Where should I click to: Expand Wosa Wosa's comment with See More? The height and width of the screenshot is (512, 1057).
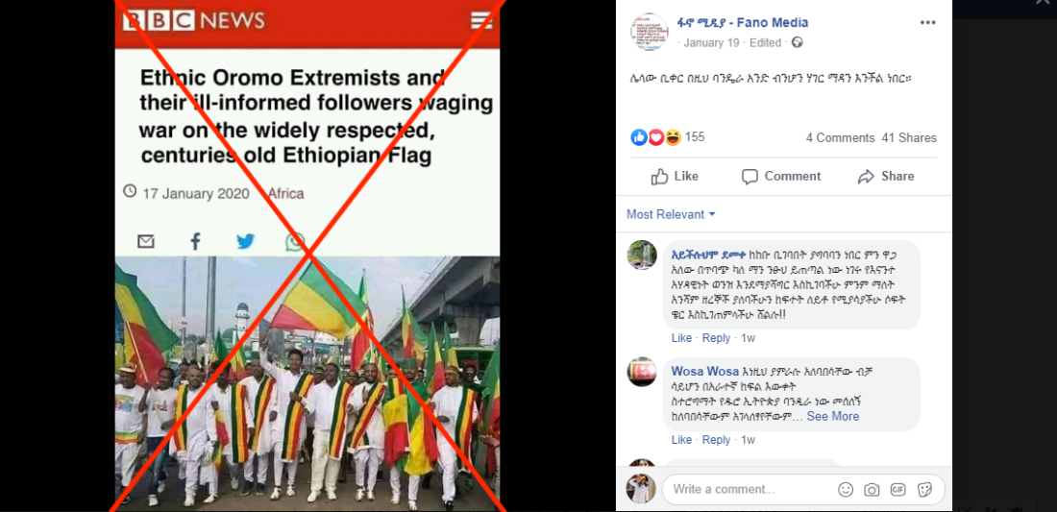[x=832, y=416]
